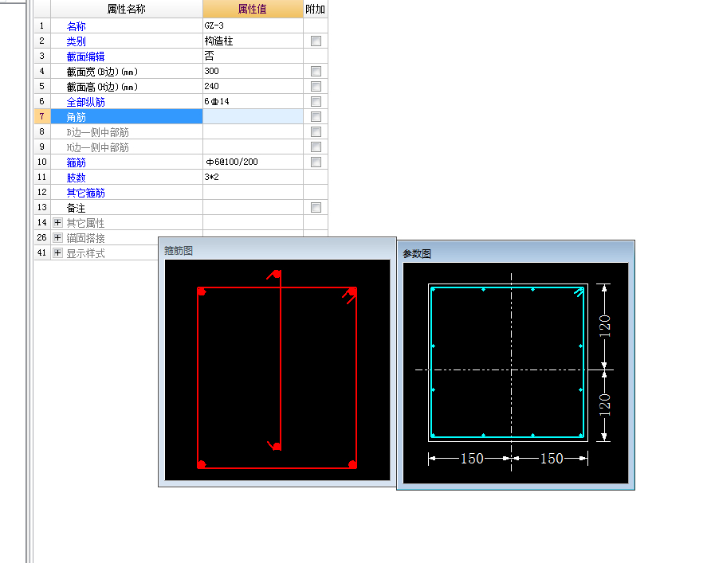
Task: Click the red stirrup diagram preview
Action: coord(277,369)
